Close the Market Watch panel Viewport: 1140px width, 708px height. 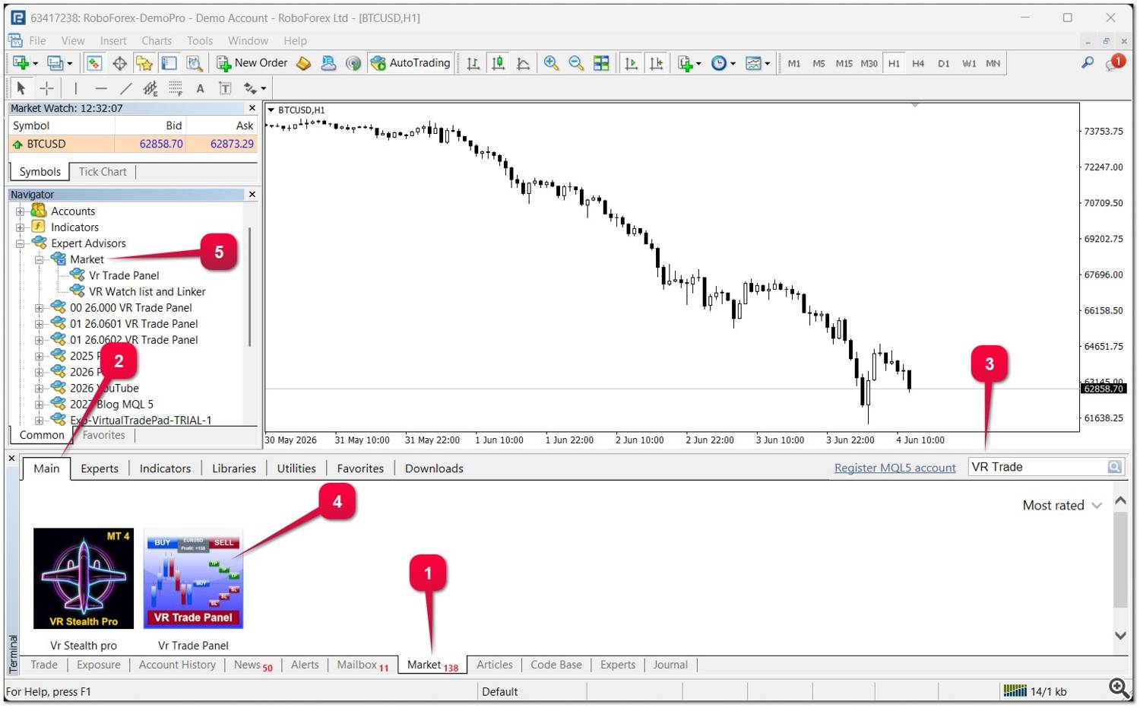252,108
